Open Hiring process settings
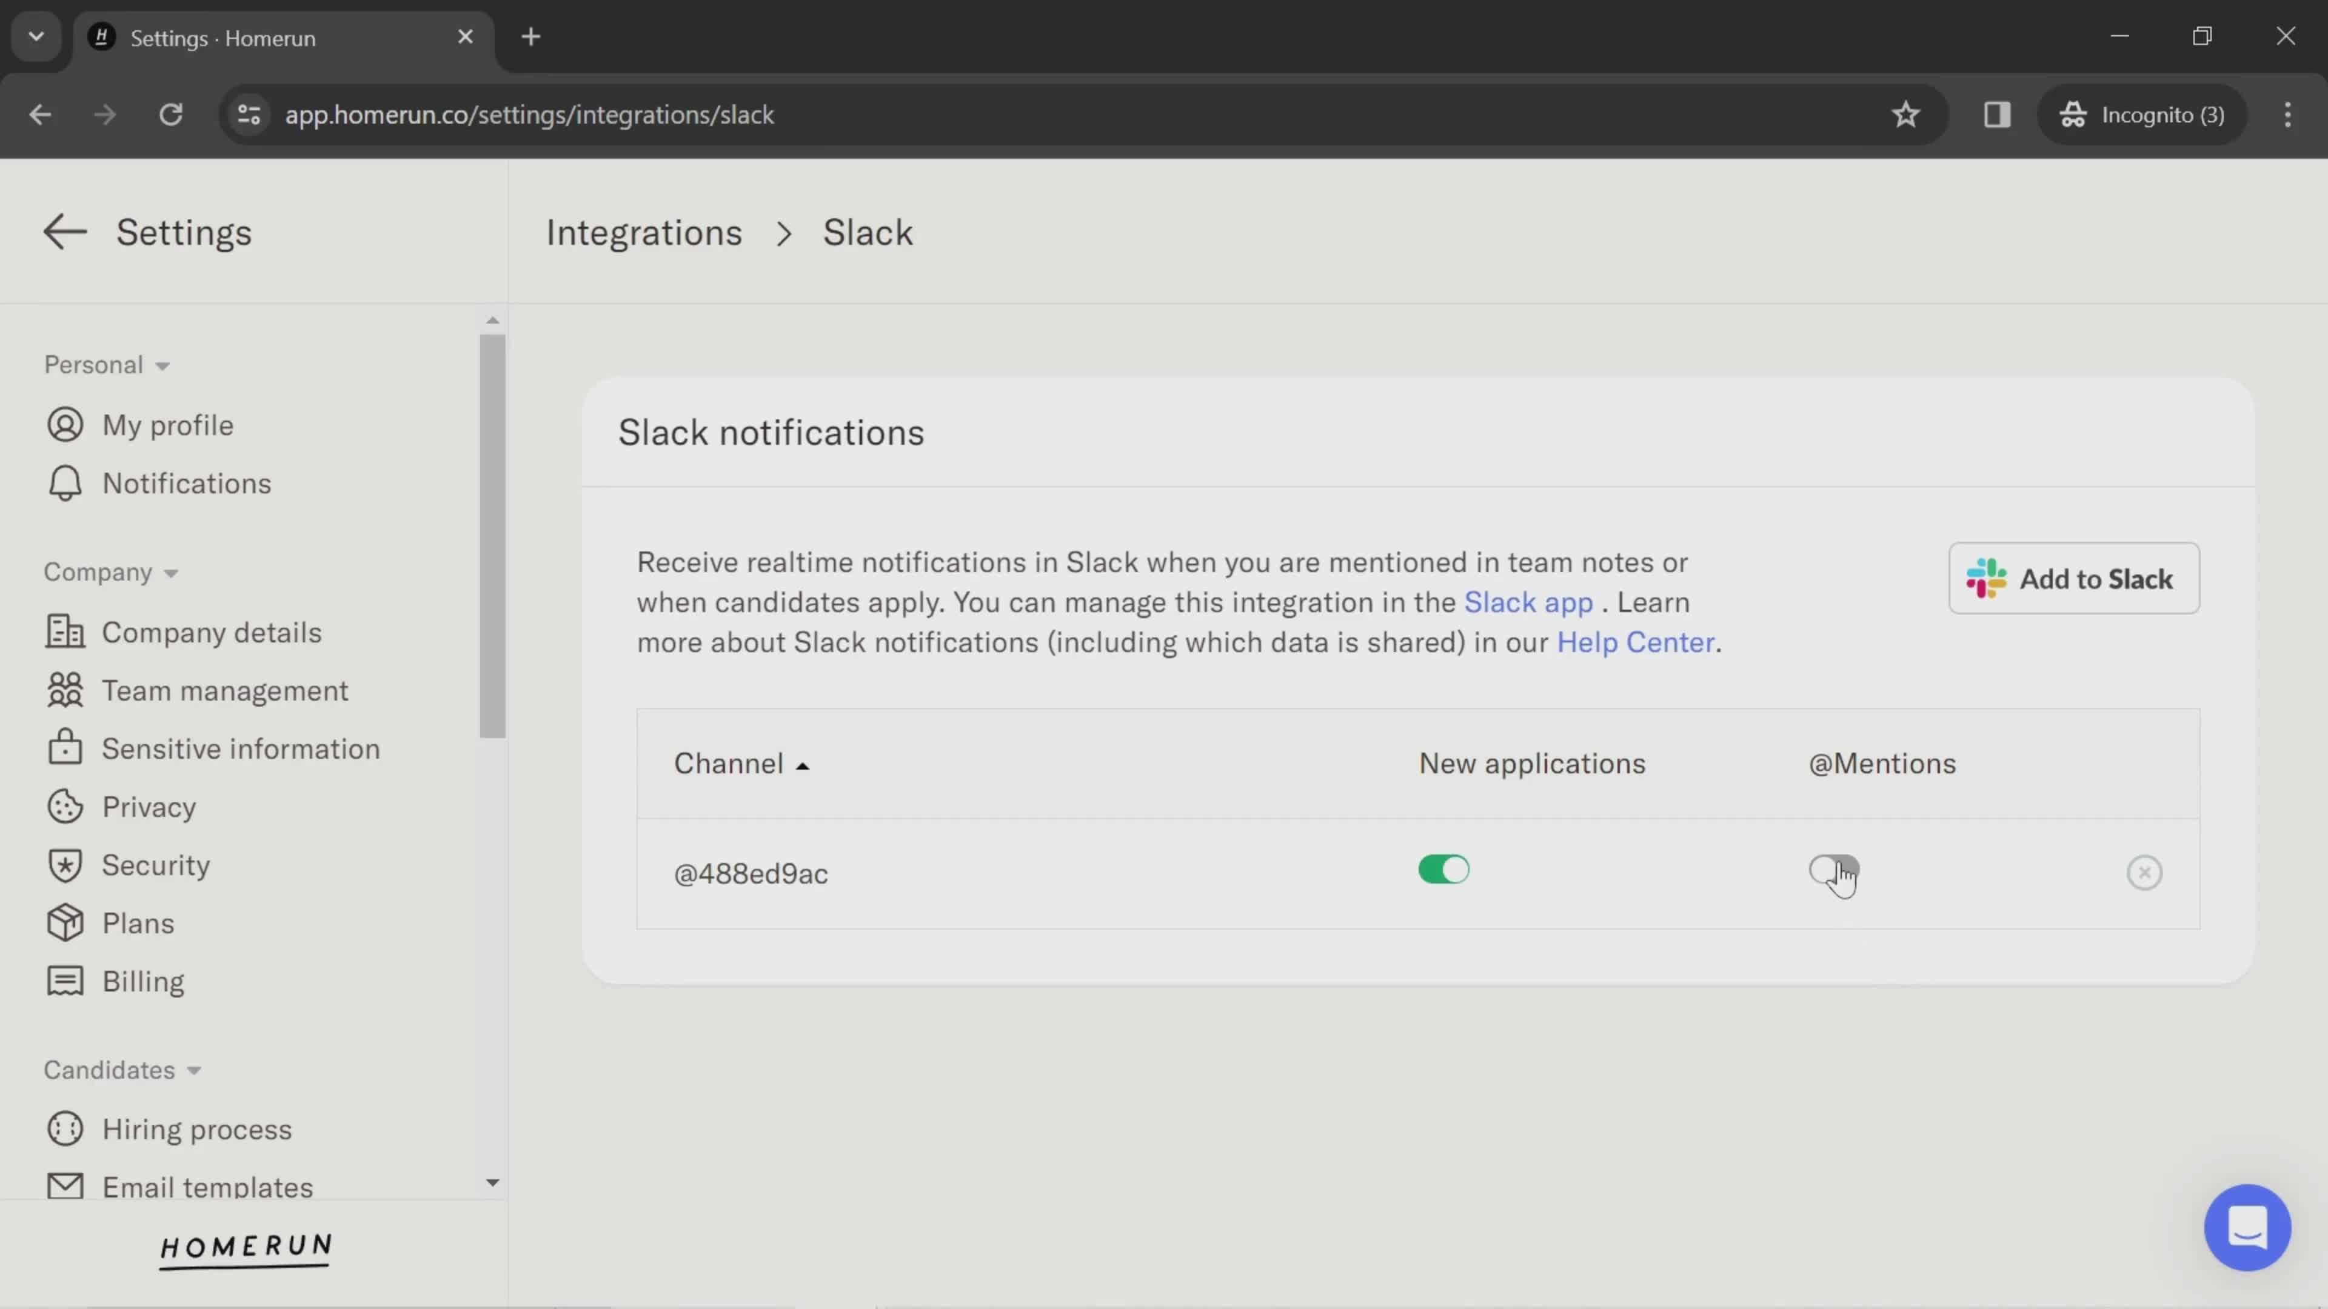 (x=196, y=1130)
